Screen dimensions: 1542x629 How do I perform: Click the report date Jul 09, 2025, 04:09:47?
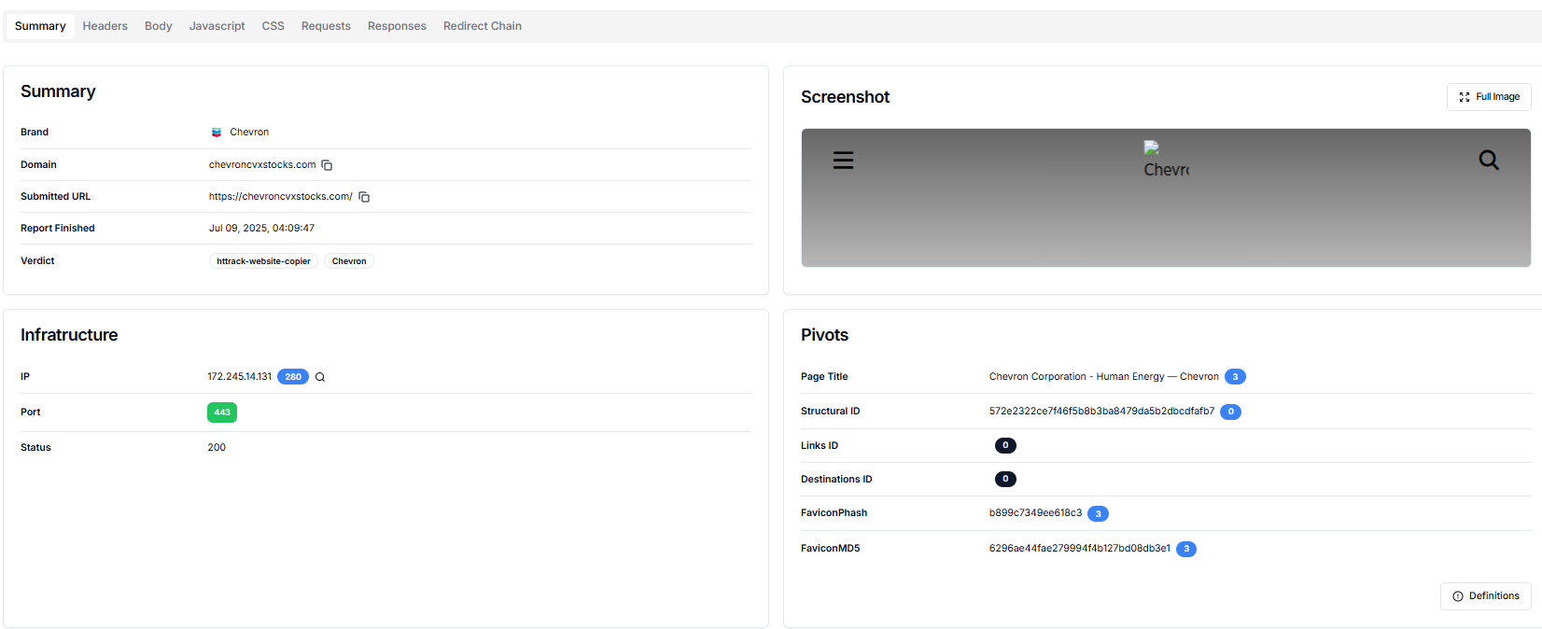click(261, 229)
